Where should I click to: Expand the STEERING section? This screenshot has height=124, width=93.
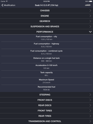click(x=47, y=95)
